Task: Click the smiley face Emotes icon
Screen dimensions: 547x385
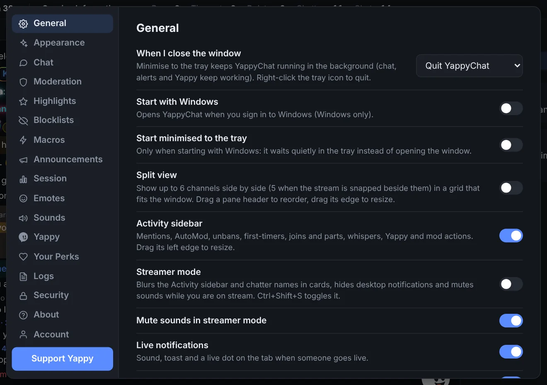Action: click(x=24, y=198)
